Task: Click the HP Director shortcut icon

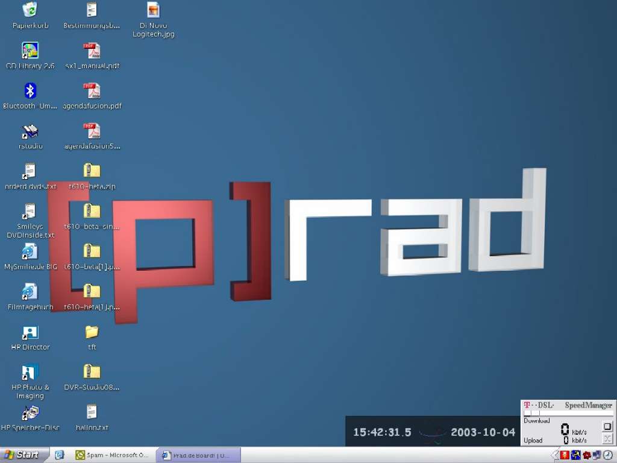Action: point(30,332)
